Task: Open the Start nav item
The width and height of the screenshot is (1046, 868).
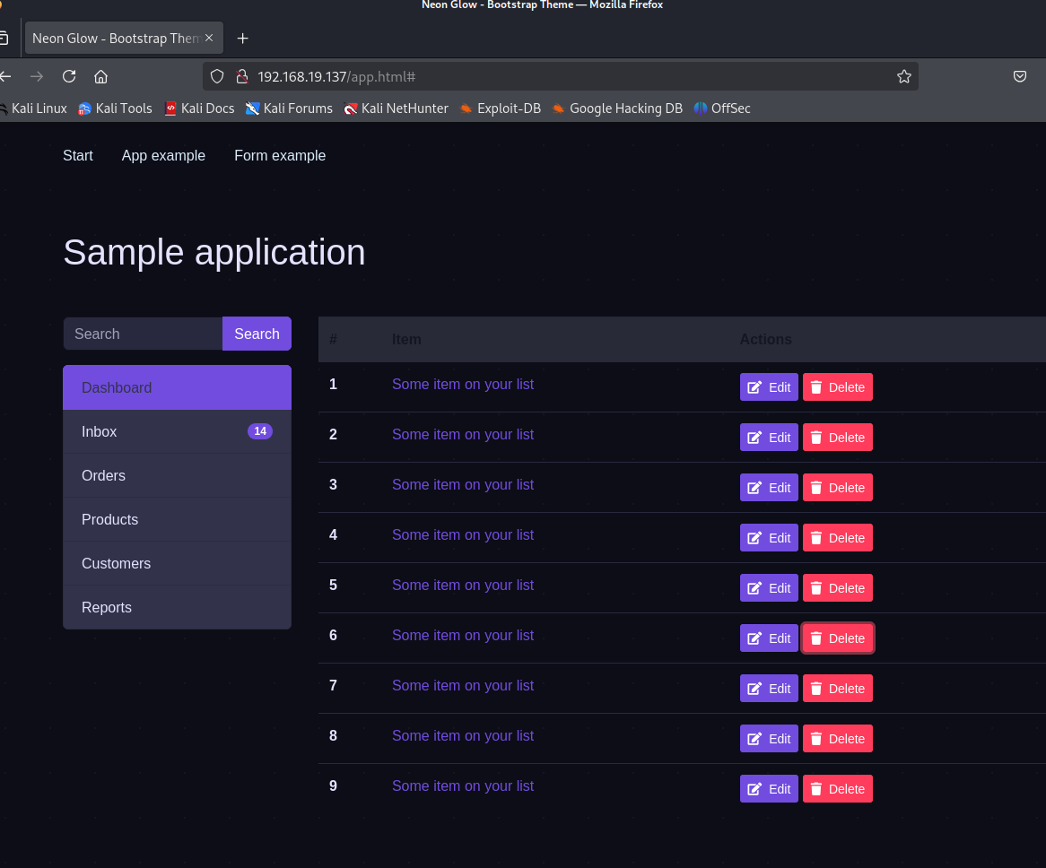Action: coord(78,156)
